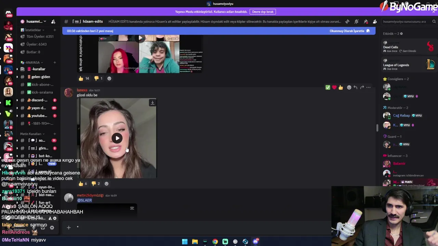
Task: Open Çağ Kebap moderator profile
Action: pyautogui.click(x=401, y=115)
